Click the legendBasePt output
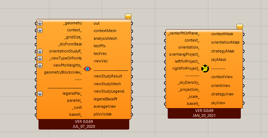Image resolution: width=268 pixels, height=138 pixels. (x=106, y=99)
